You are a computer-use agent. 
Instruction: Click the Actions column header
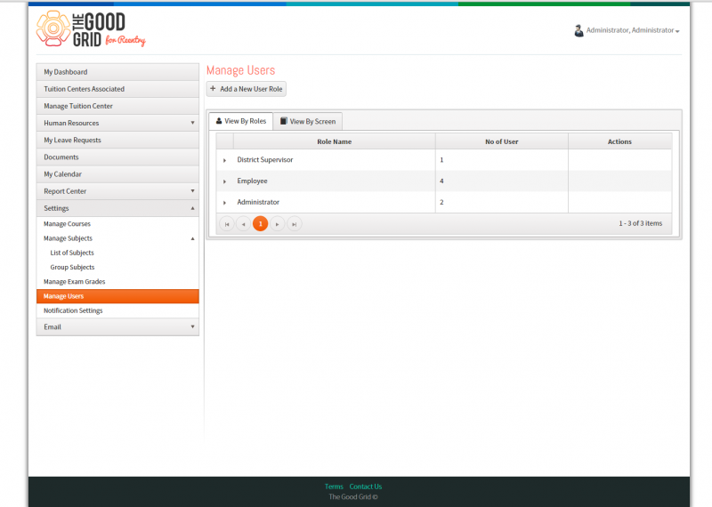(x=619, y=141)
